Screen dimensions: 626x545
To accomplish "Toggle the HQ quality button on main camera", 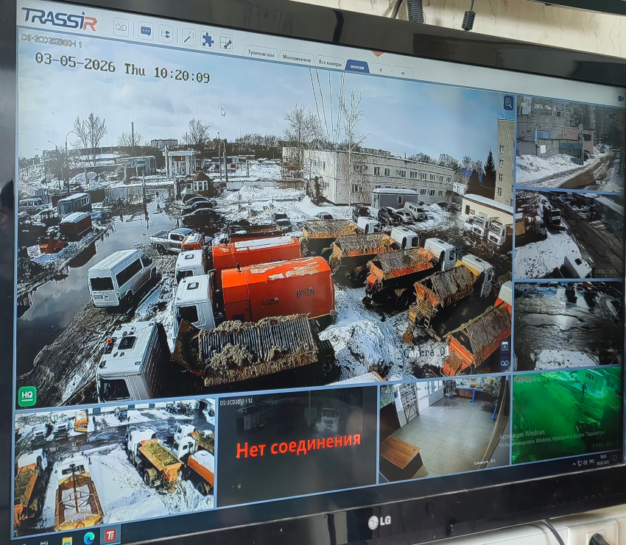I will coord(27,396).
